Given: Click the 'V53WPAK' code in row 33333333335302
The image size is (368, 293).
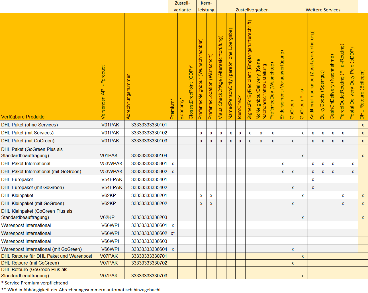Looking at the screenshot, I should click(111, 171).
